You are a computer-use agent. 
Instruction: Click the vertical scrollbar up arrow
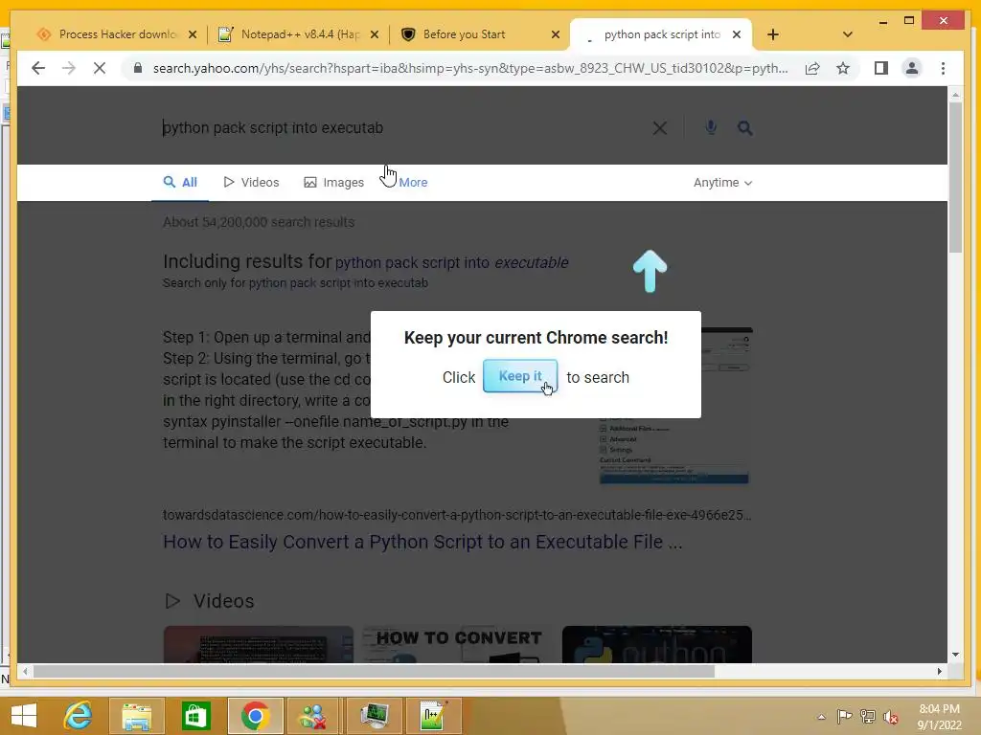point(955,95)
